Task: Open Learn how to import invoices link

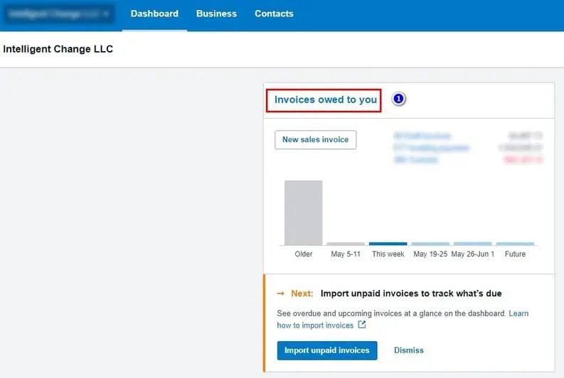Action: (x=403, y=319)
